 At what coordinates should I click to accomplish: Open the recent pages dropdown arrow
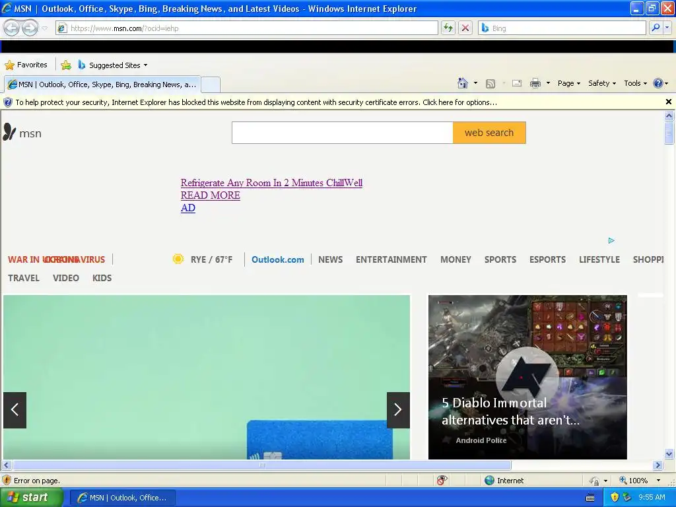[x=44, y=28]
